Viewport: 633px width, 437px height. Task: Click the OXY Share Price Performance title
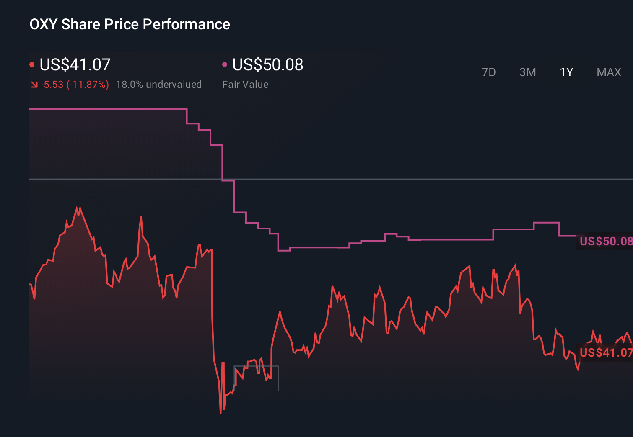[x=130, y=24]
